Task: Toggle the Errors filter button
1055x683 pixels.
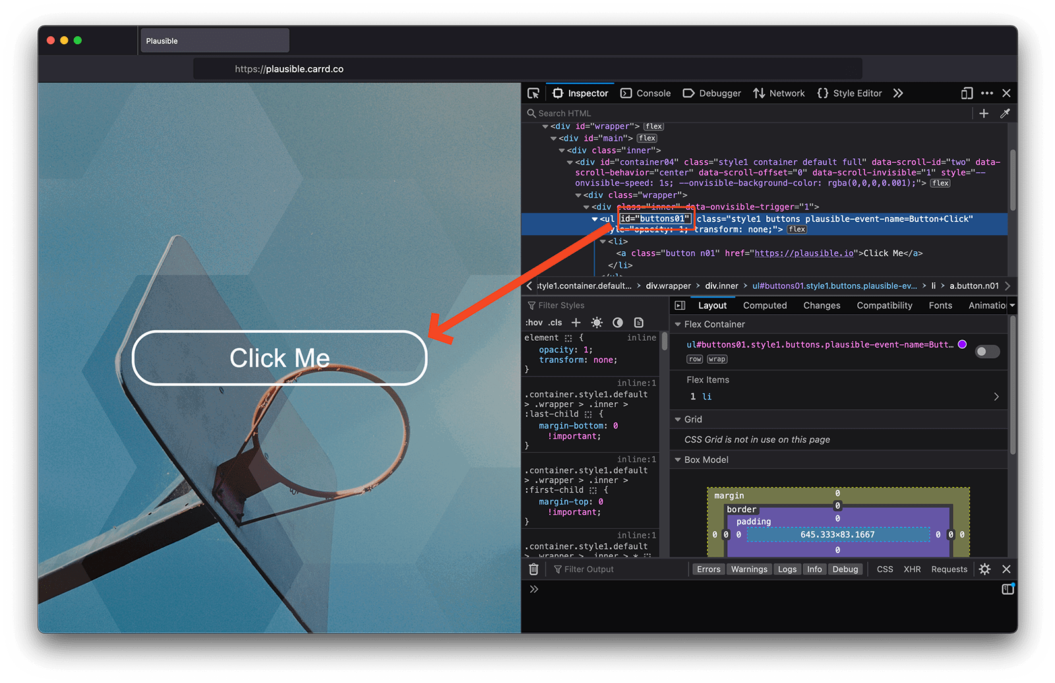Action: click(708, 569)
